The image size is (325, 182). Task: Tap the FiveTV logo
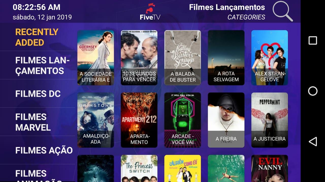click(150, 12)
